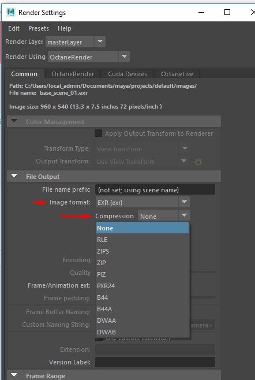This screenshot has width=255, height=380.
Task: Collapse the Color Management section
Action: pos(14,121)
